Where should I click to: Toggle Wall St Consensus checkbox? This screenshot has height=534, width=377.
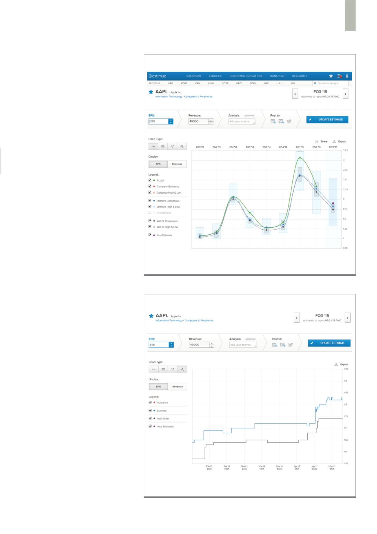point(150,221)
